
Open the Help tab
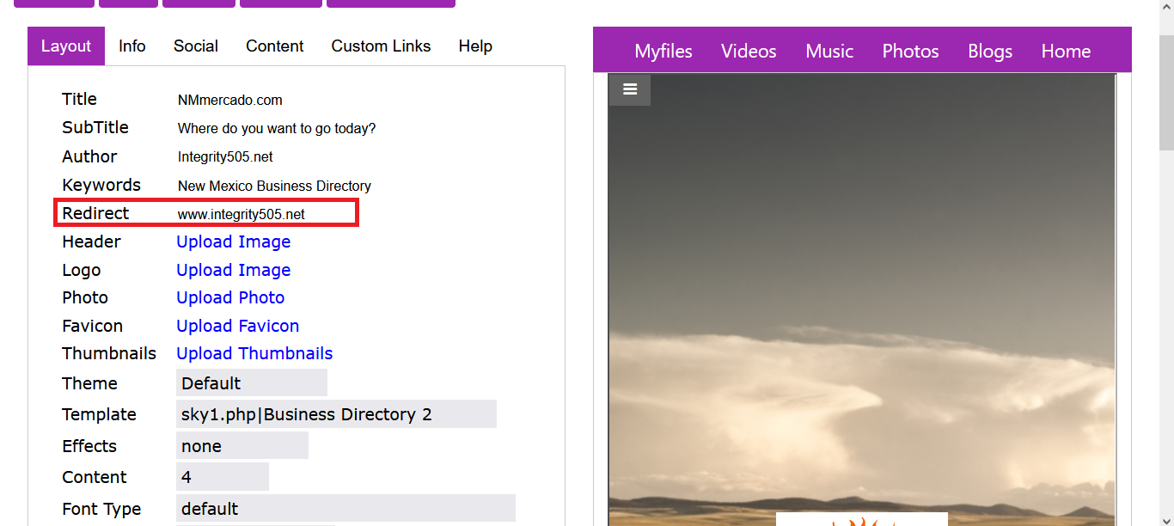(475, 46)
